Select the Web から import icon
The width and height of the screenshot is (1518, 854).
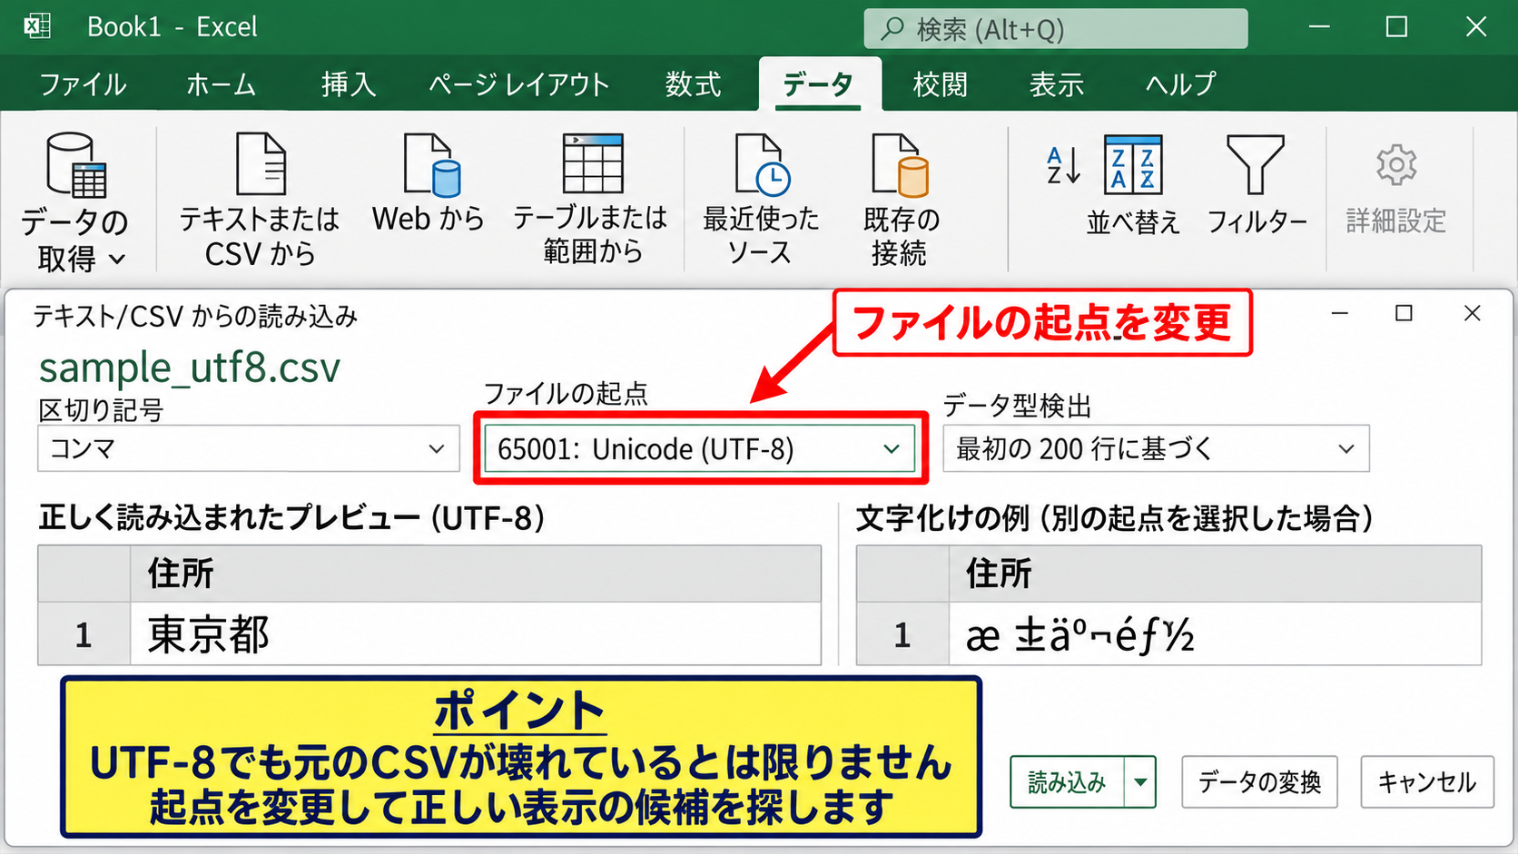point(432,164)
